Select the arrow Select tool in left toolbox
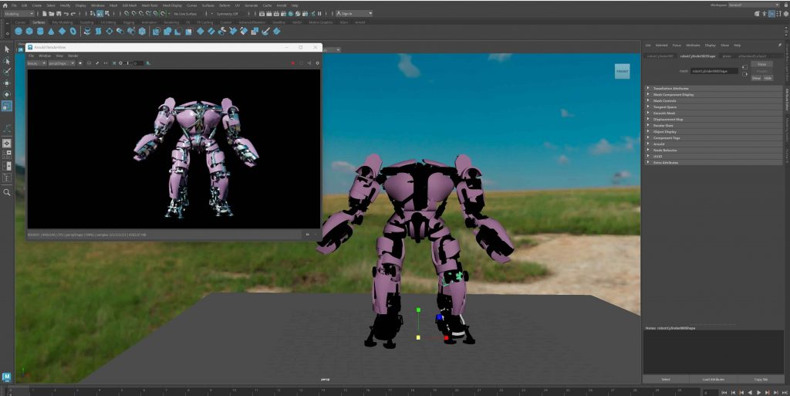The width and height of the screenshot is (790, 396). pos(7,49)
